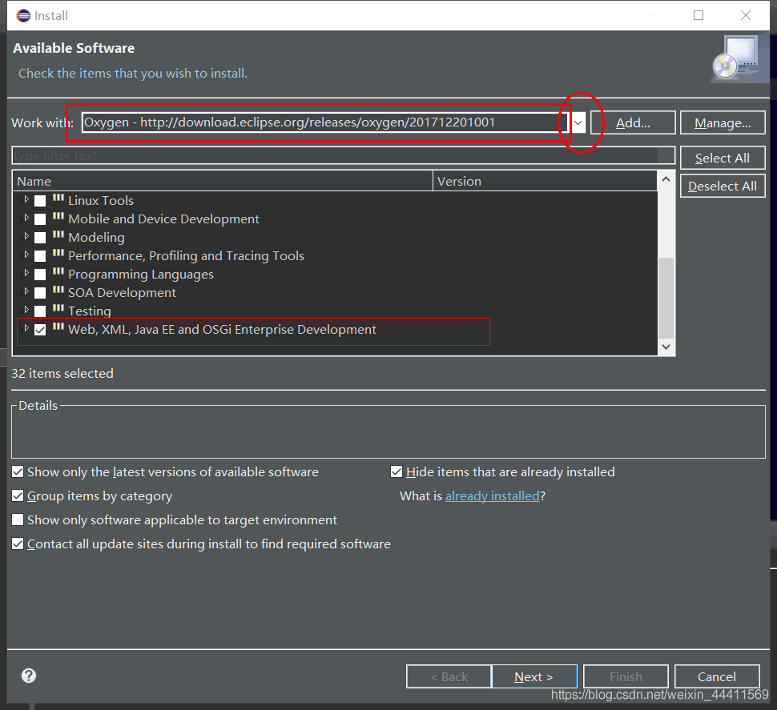
Task: Check the SOA Development checkbox
Action: pos(40,293)
